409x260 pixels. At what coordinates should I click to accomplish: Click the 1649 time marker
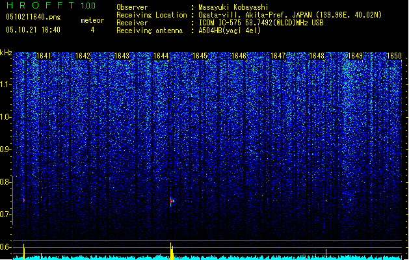pos(355,56)
